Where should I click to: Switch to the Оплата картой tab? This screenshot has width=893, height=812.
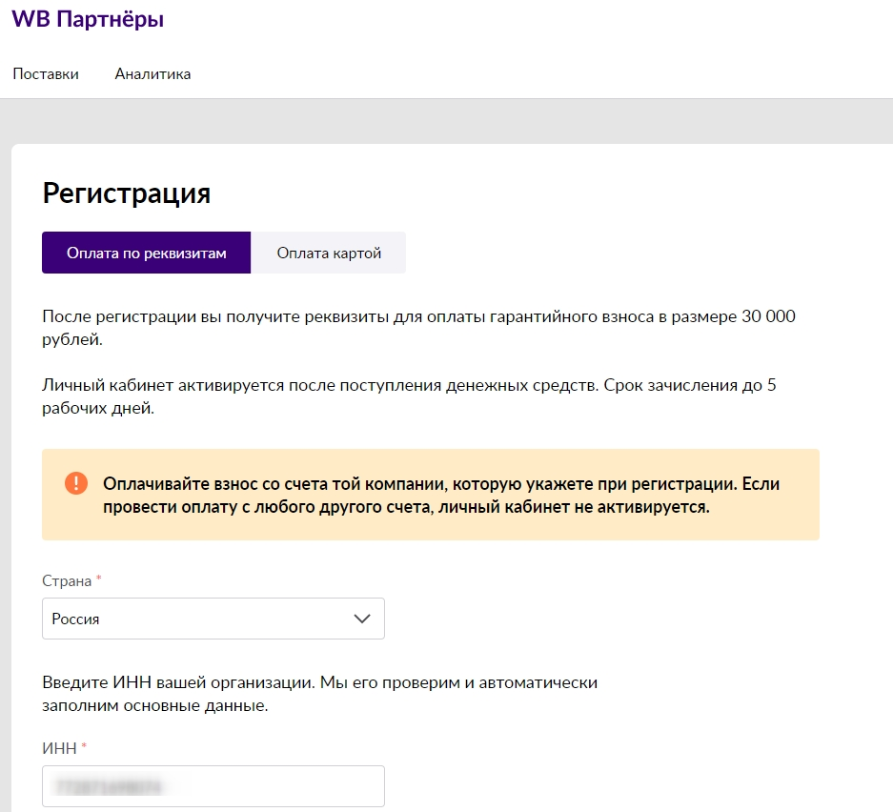pos(329,253)
